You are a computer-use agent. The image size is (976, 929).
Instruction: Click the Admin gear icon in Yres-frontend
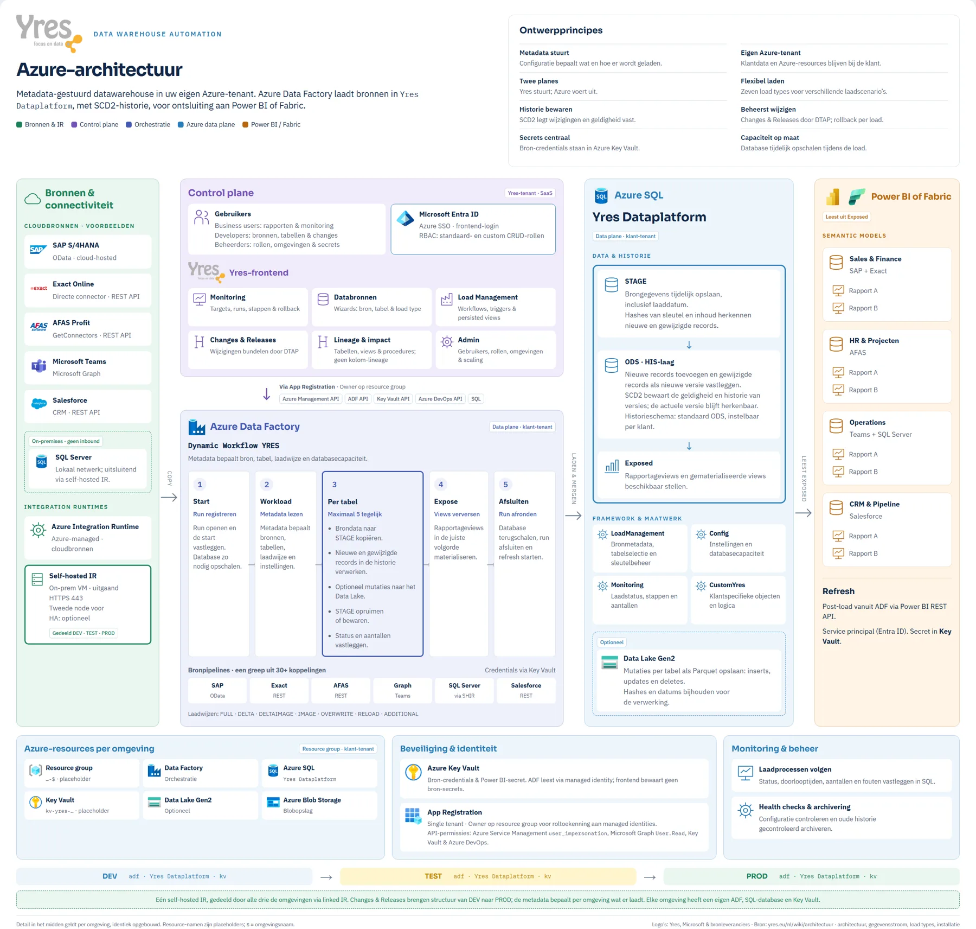(x=447, y=342)
